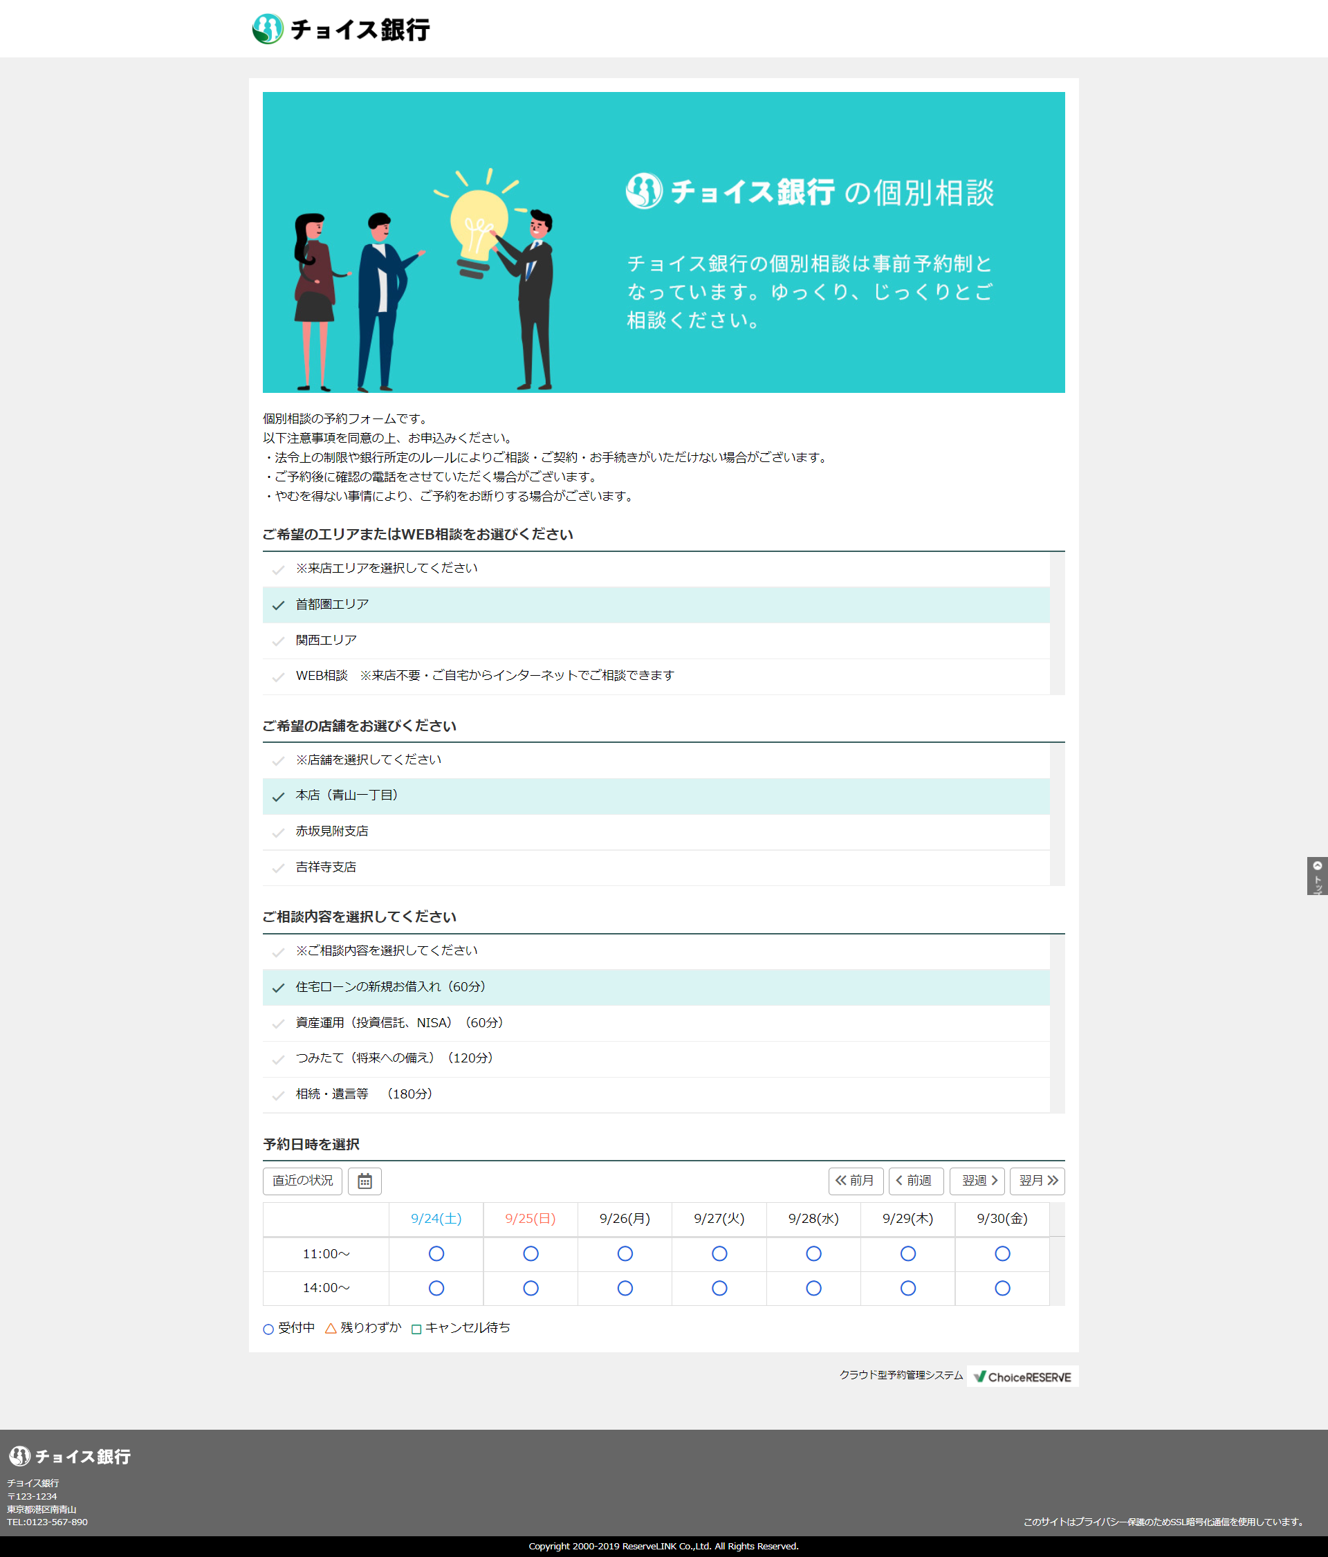
Task: Click the consultation banner image
Action: 663,242
